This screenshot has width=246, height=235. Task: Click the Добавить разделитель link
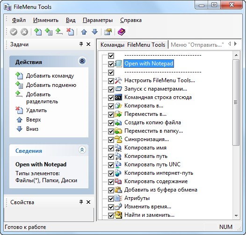pyautogui.click(x=42, y=98)
